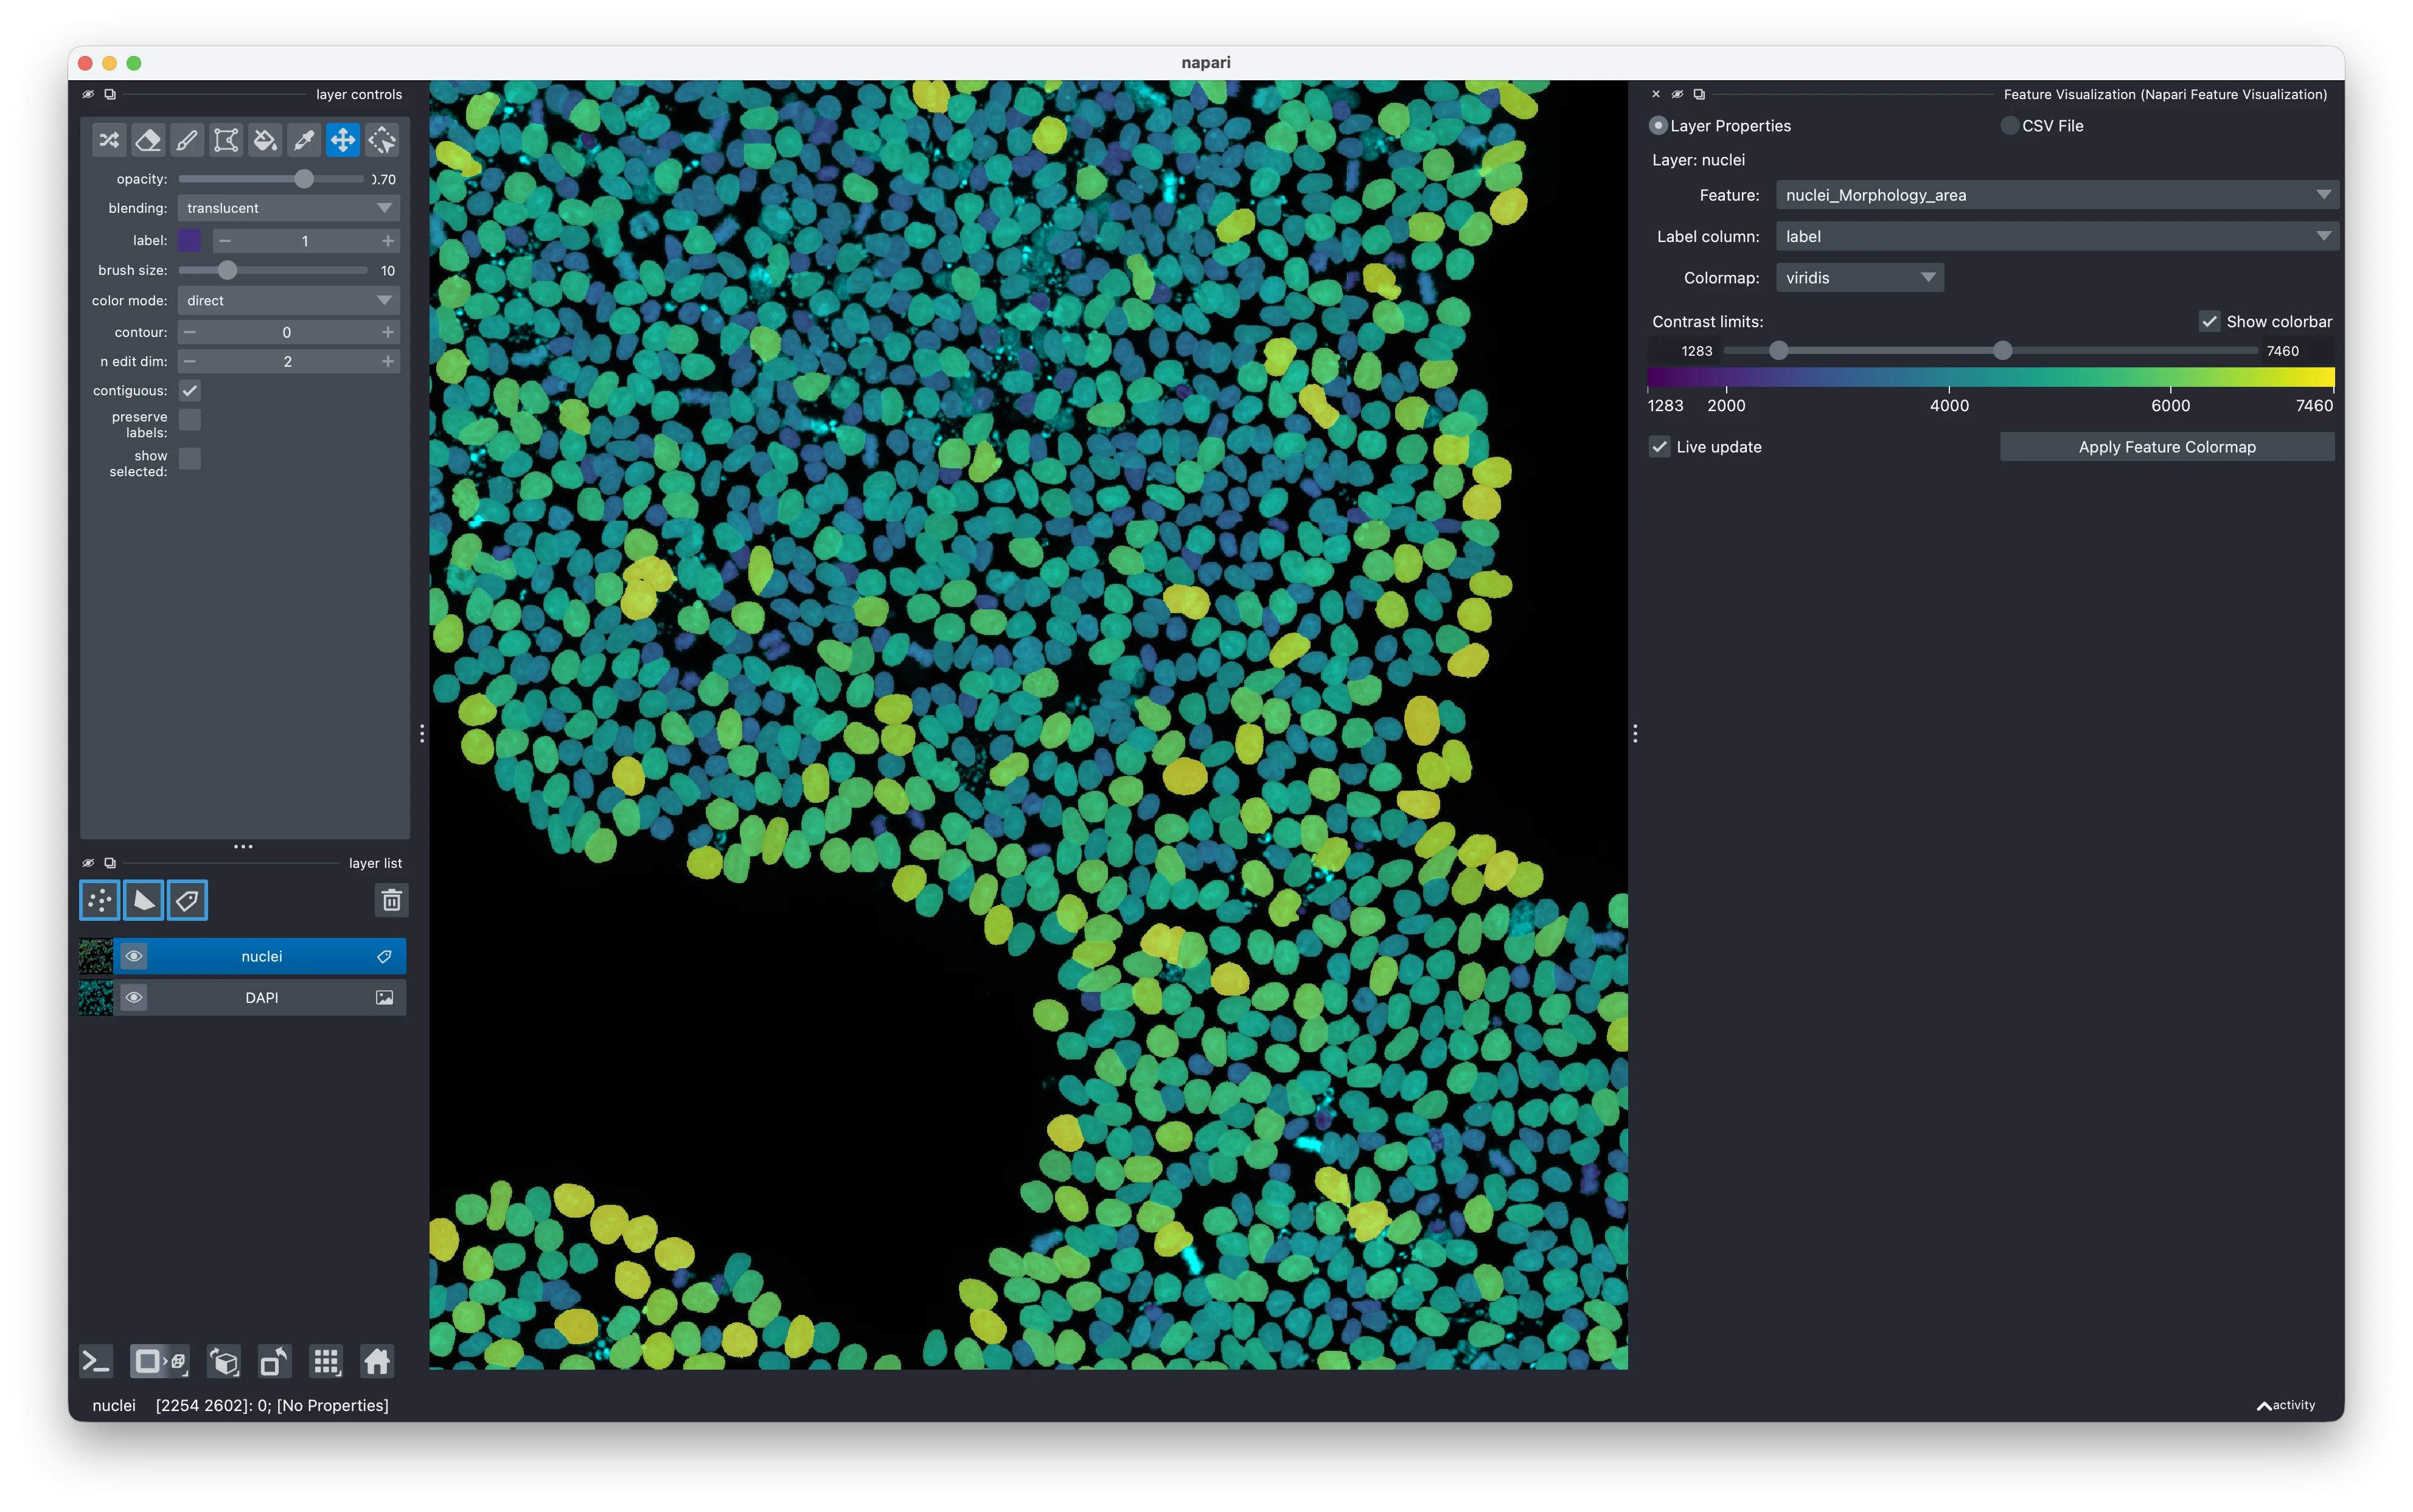
Task: Increase the contour value
Action: pos(388,332)
